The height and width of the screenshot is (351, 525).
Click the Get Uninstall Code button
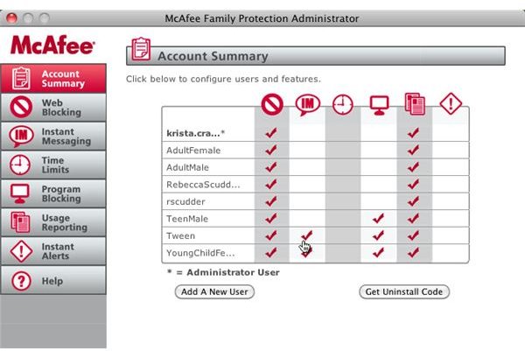tap(403, 291)
